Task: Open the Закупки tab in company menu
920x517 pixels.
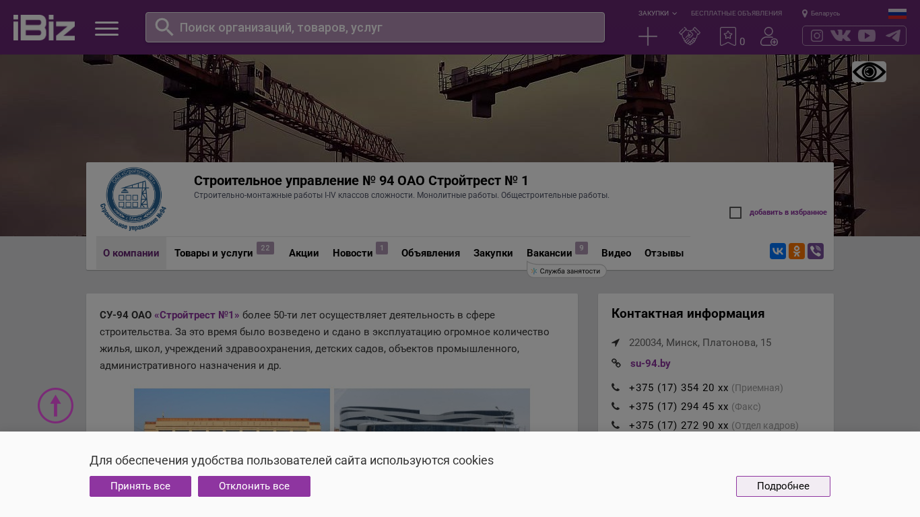Action: [493, 253]
